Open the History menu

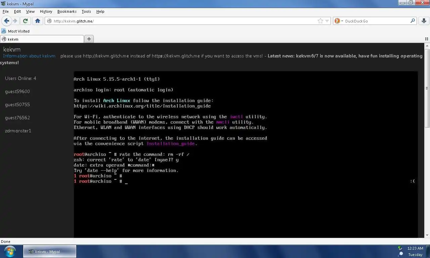pos(46,11)
